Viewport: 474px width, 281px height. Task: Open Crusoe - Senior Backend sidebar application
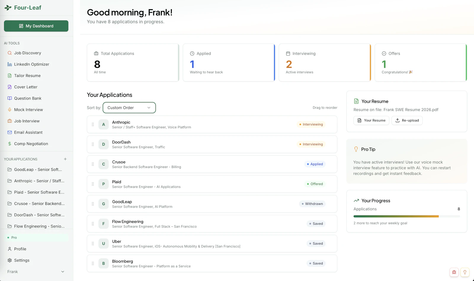[36, 204]
